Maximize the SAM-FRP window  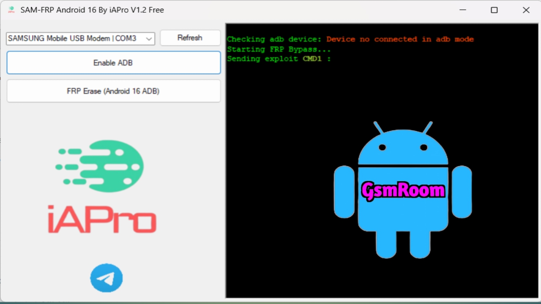point(494,10)
